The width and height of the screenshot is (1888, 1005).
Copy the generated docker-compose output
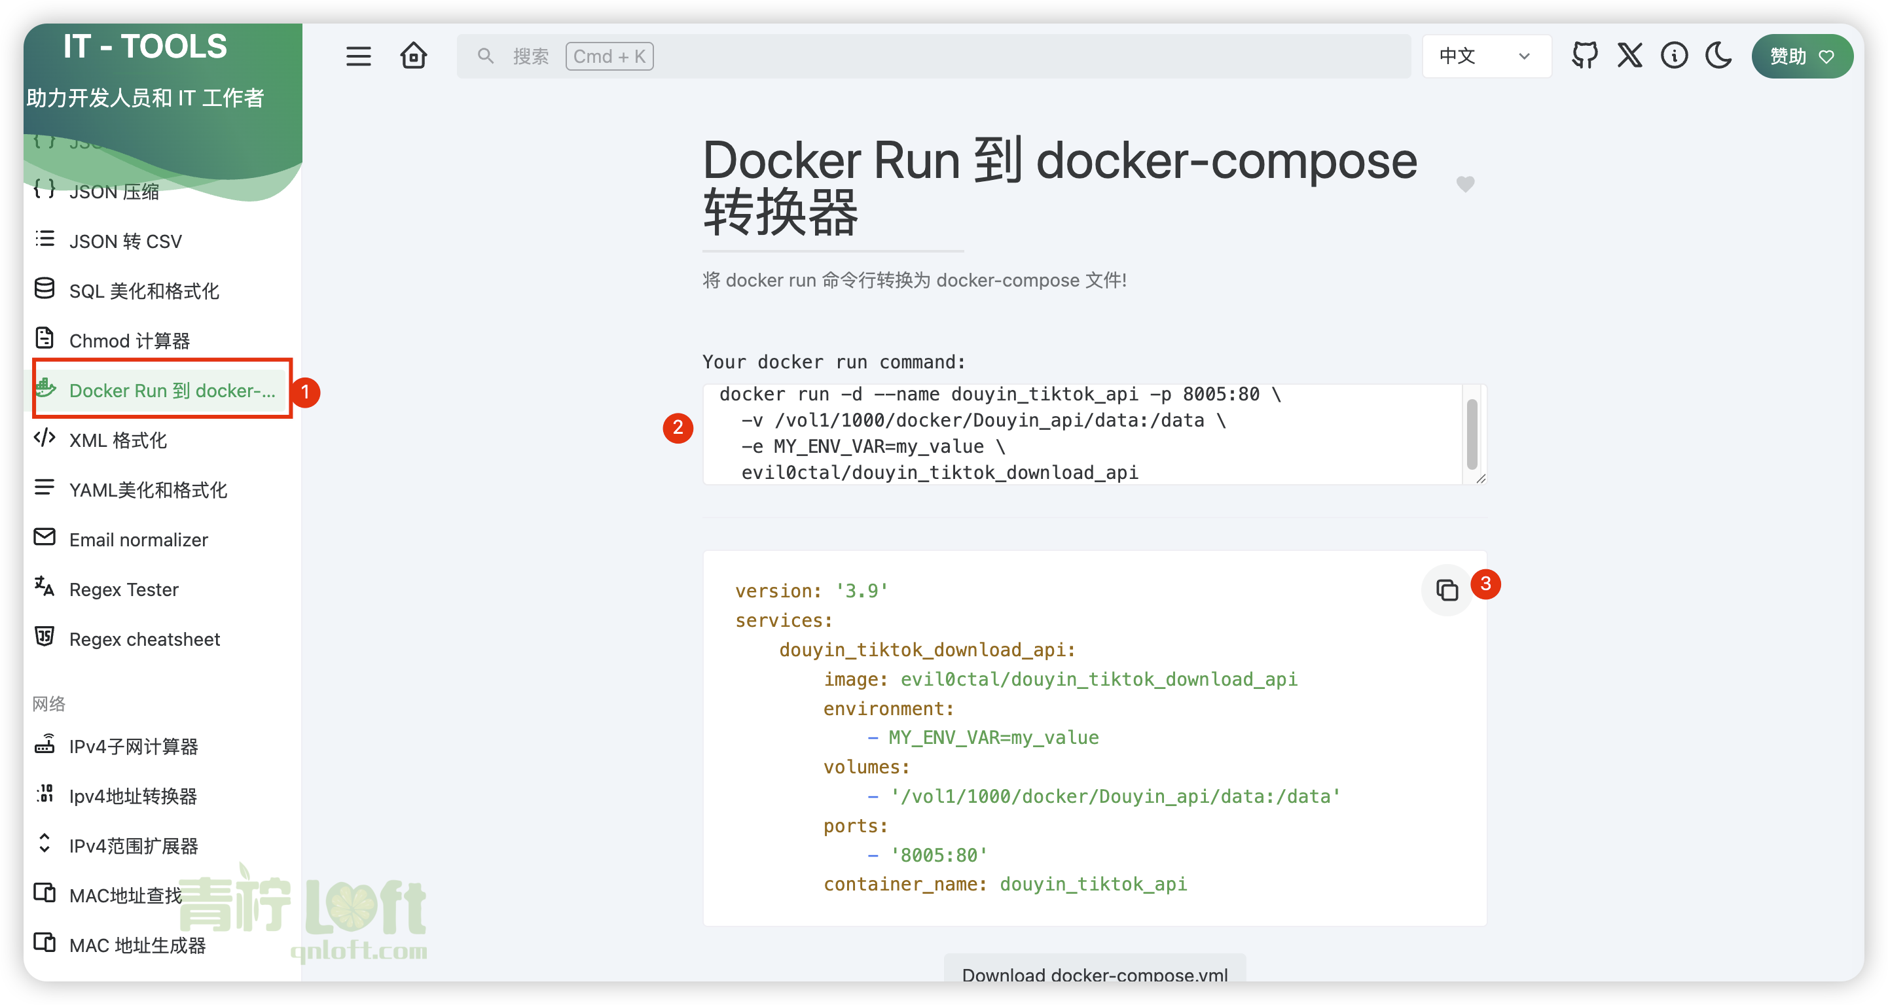tap(1447, 590)
